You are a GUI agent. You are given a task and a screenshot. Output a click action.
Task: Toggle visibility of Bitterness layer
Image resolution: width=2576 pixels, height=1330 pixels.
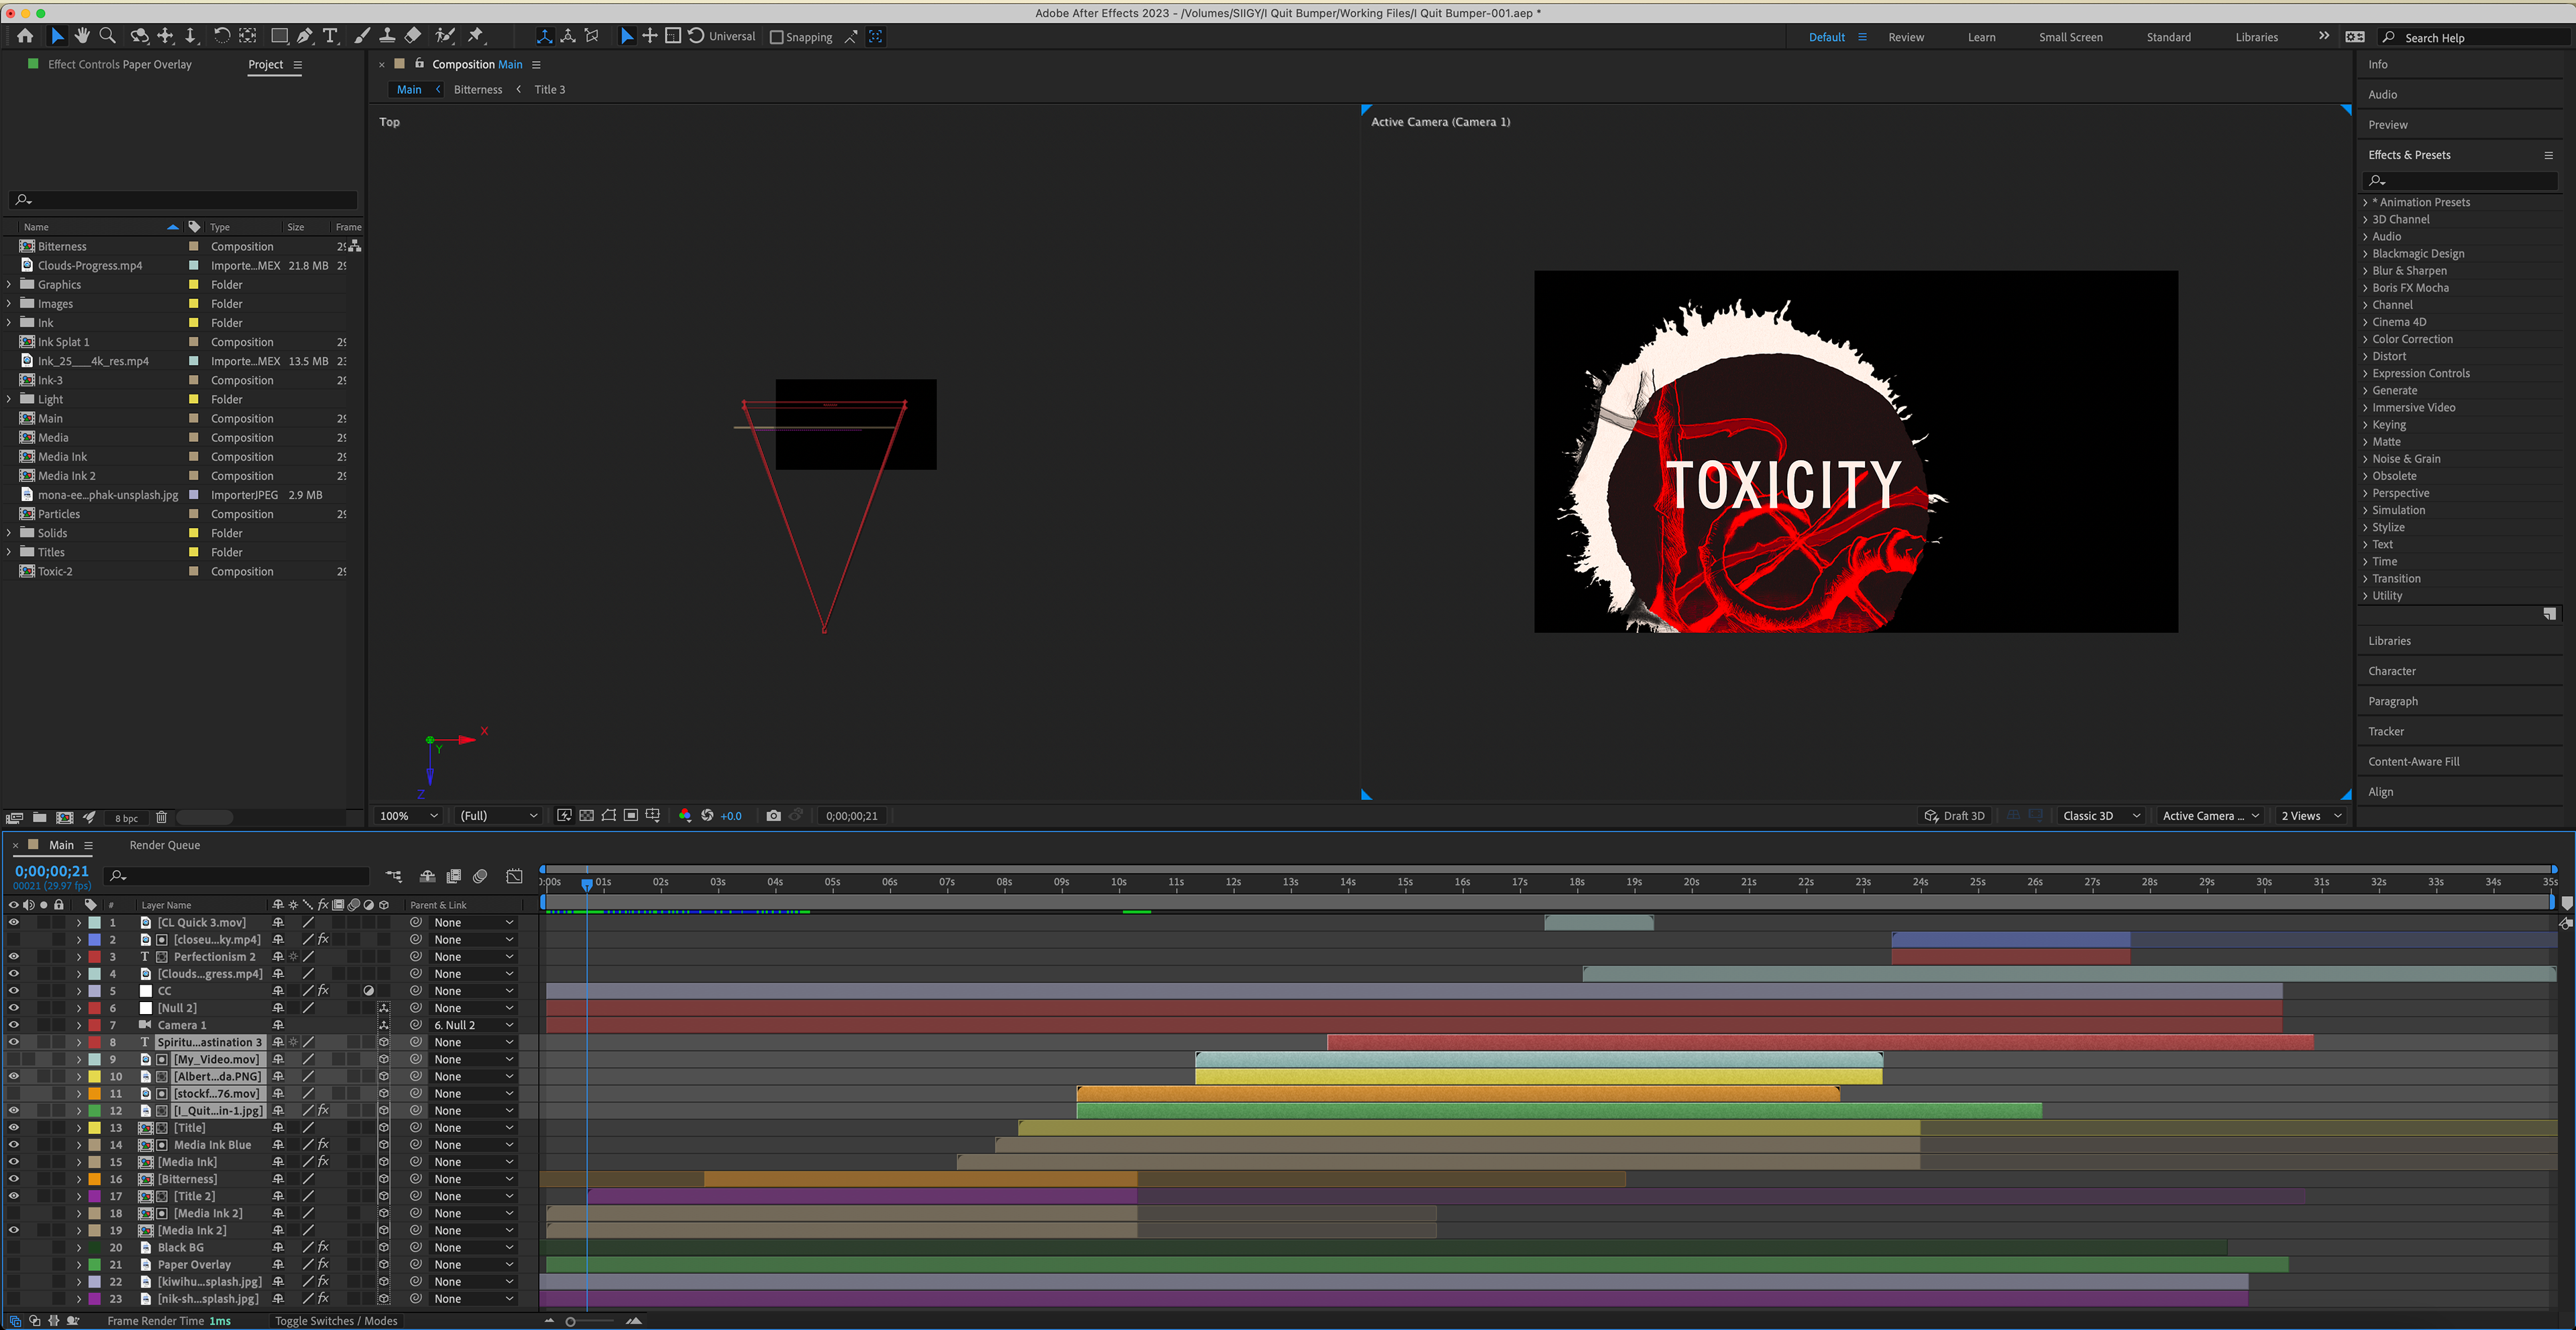pos(14,1179)
